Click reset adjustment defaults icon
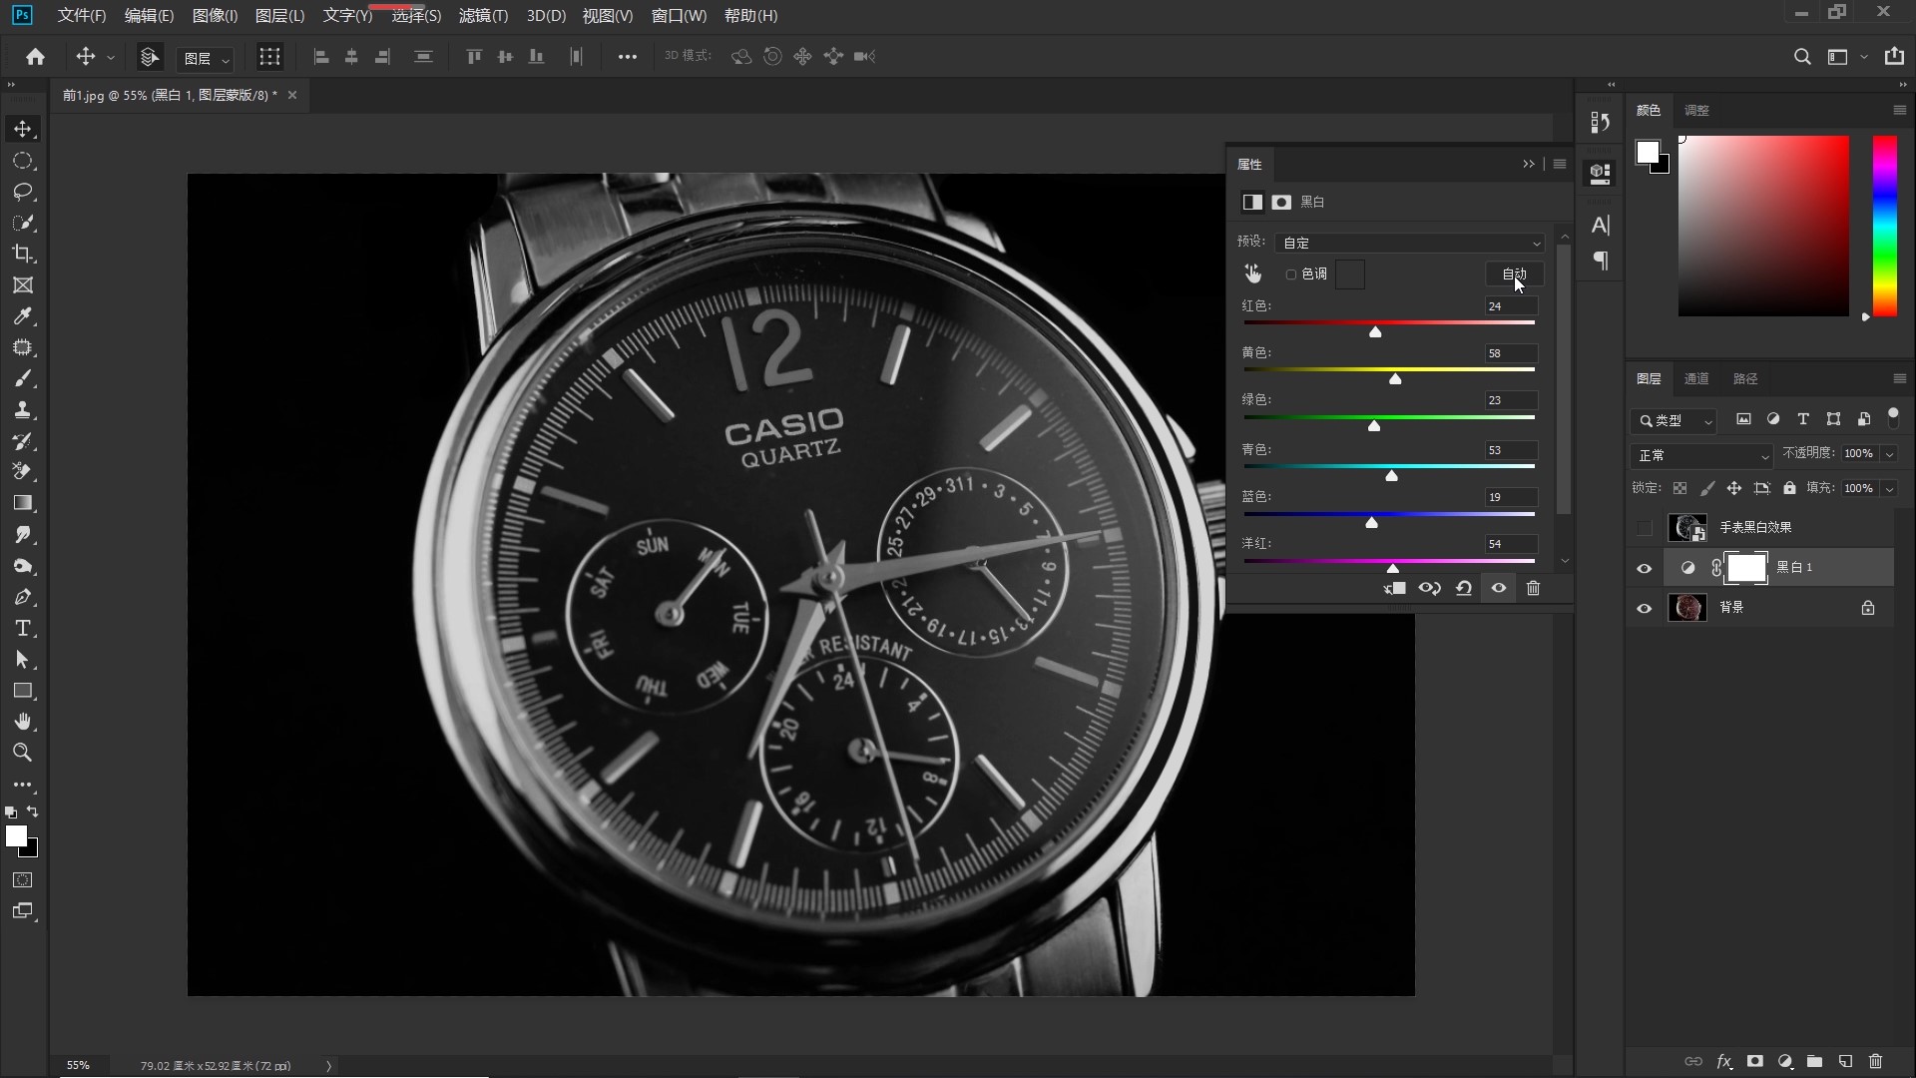Image resolution: width=1916 pixels, height=1078 pixels. click(1464, 589)
